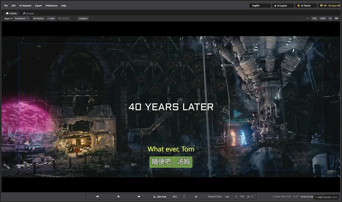
Task: Click the horizontal expand arrows icon
Action: pos(337,19)
